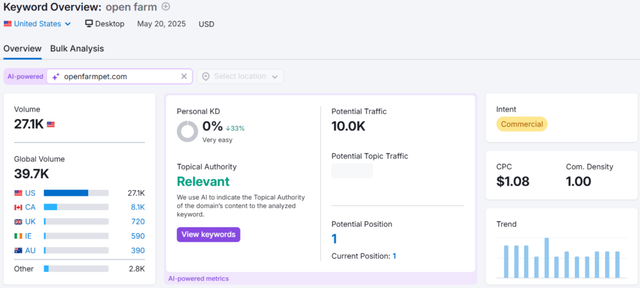Click the Potential Traffic value 10.0K
This screenshot has width=640, height=288.
348,127
